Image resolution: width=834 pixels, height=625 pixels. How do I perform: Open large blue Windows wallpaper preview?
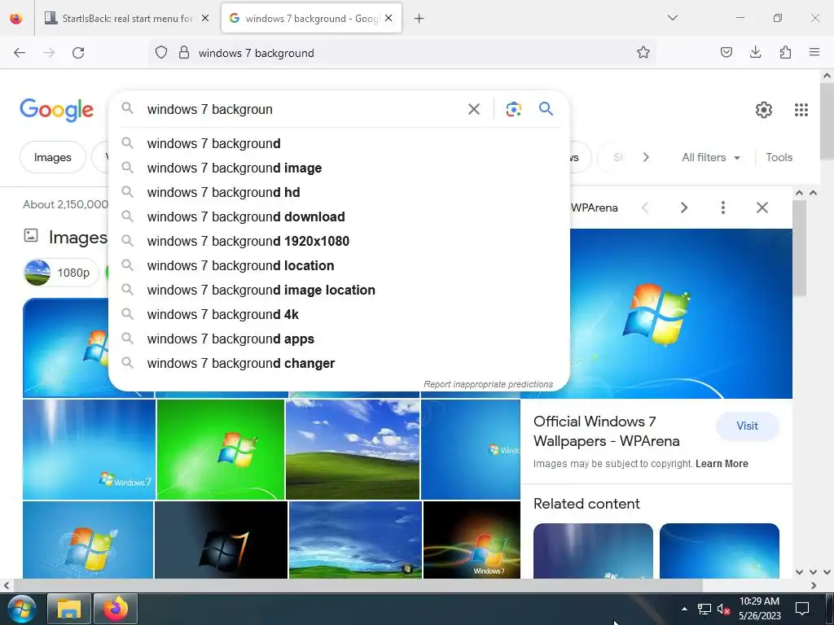[682, 313]
